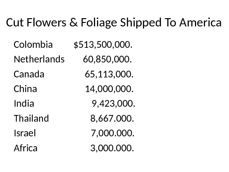Click the Colombia country label
This screenshot has width=229, height=172.
click(x=33, y=45)
